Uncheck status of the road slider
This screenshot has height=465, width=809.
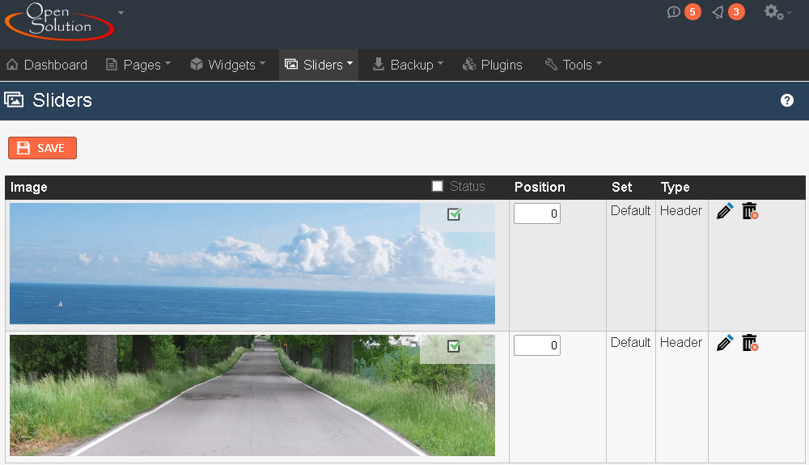tap(454, 346)
